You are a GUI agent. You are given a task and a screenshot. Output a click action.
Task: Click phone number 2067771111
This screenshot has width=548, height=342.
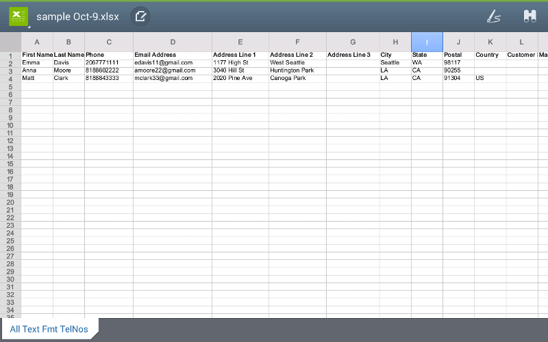pyautogui.click(x=109, y=63)
